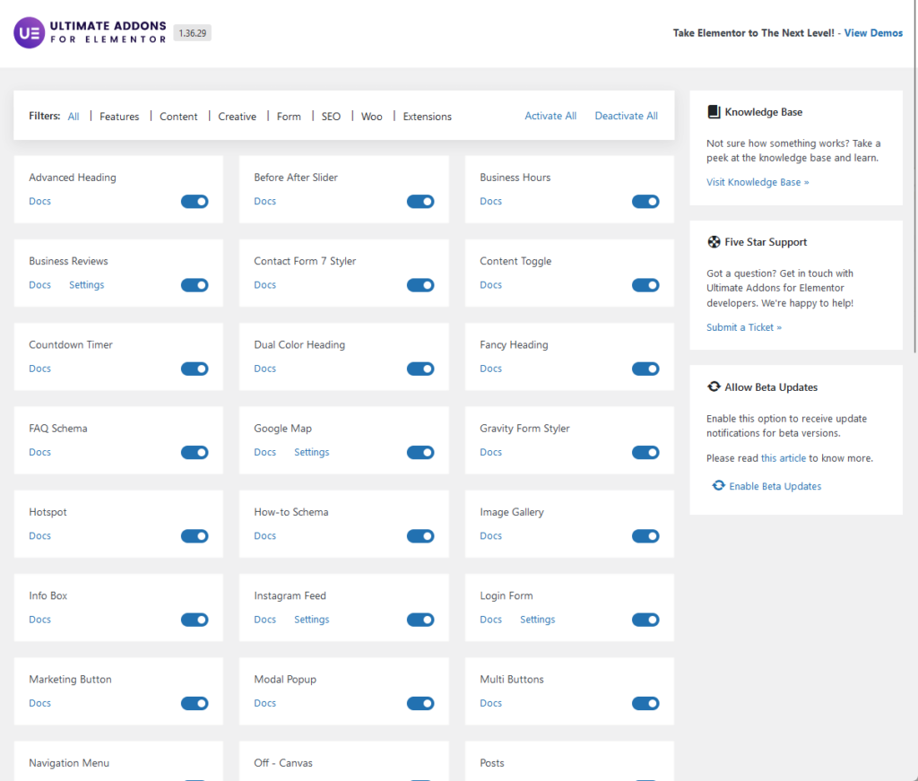Open FAQ Schema Docs link

(39, 452)
